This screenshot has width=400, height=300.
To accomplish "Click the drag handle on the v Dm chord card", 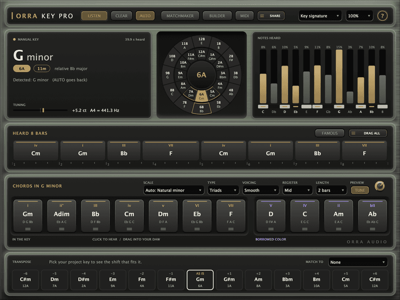I will (163, 229).
